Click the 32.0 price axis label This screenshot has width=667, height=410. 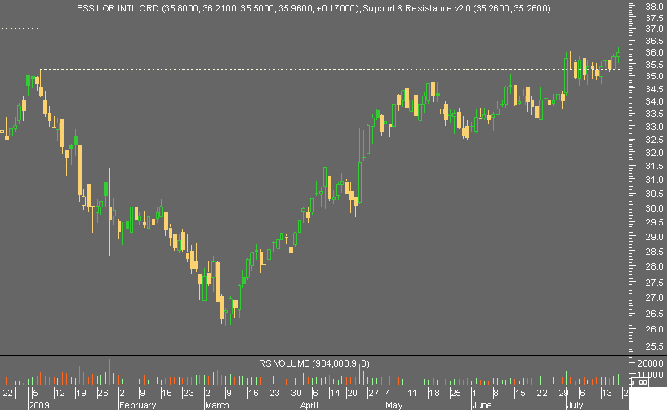[x=654, y=153]
